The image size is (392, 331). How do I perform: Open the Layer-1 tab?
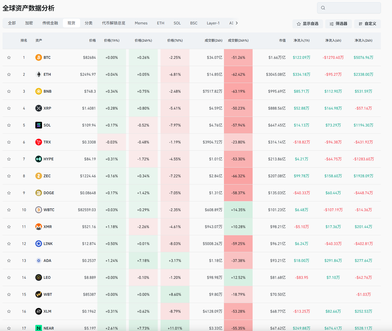pyautogui.click(x=213, y=23)
